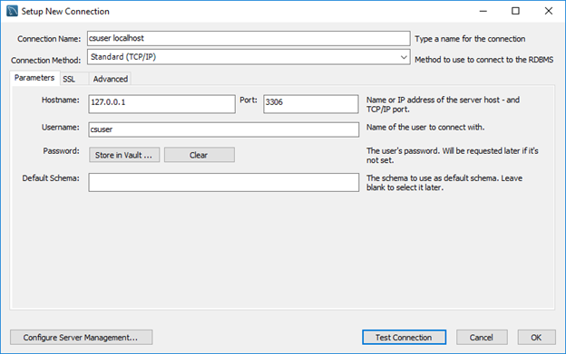Minimize the Setup New Connection window
This screenshot has height=354, width=566.
point(483,11)
